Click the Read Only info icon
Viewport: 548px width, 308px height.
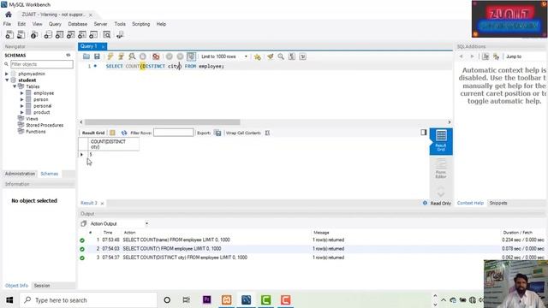pos(425,203)
